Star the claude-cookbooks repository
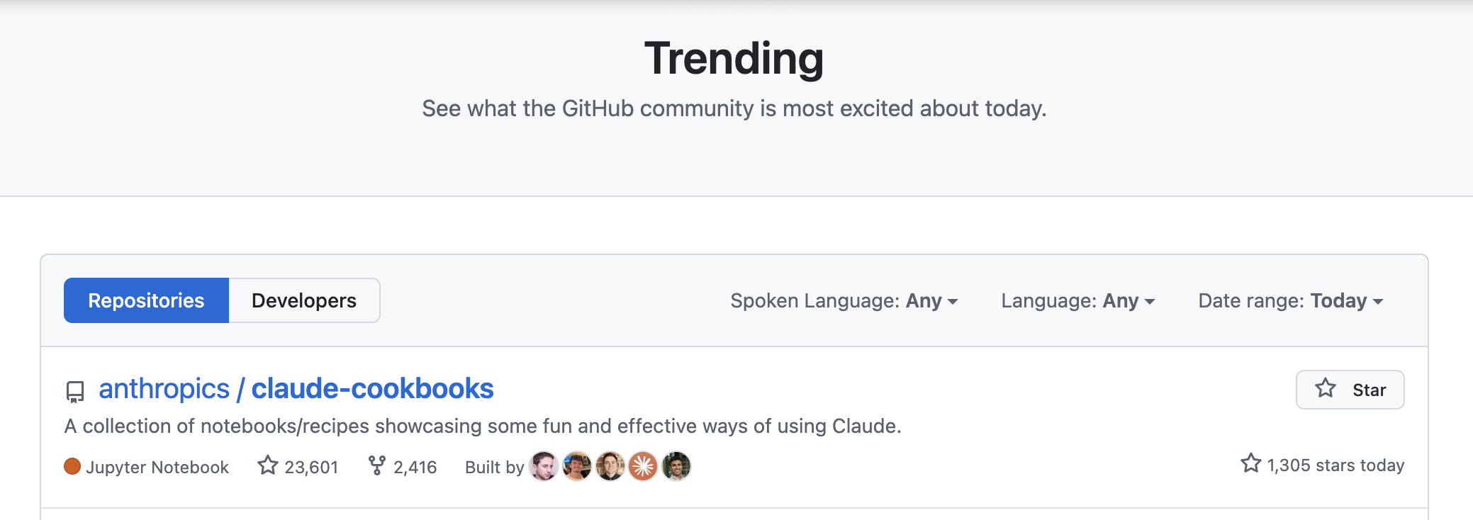The width and height of the screenshot is (1473, 520). pyautogui.click(x=1350, y=390)
